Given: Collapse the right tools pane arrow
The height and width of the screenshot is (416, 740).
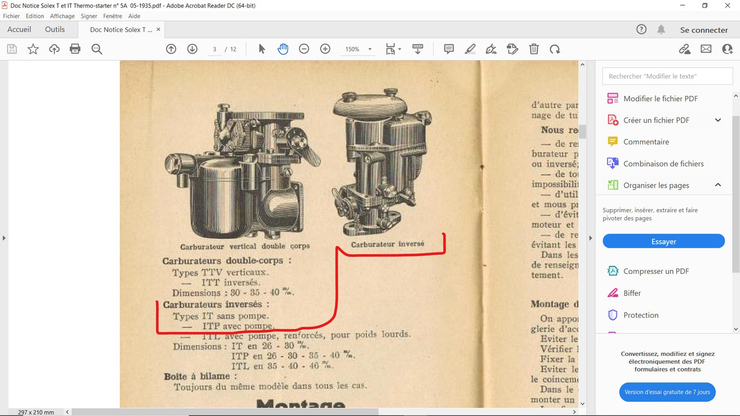Looking at the screenshot, I should [x=591, y=237].
